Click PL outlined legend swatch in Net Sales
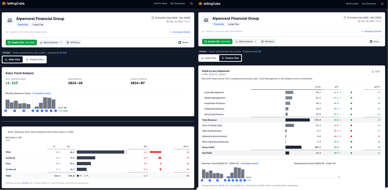Screen dimensions: 388x190 [85, 176]
